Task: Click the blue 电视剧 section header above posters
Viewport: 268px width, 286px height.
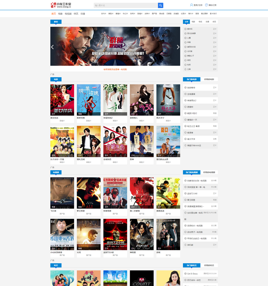Action: [56, 172]
